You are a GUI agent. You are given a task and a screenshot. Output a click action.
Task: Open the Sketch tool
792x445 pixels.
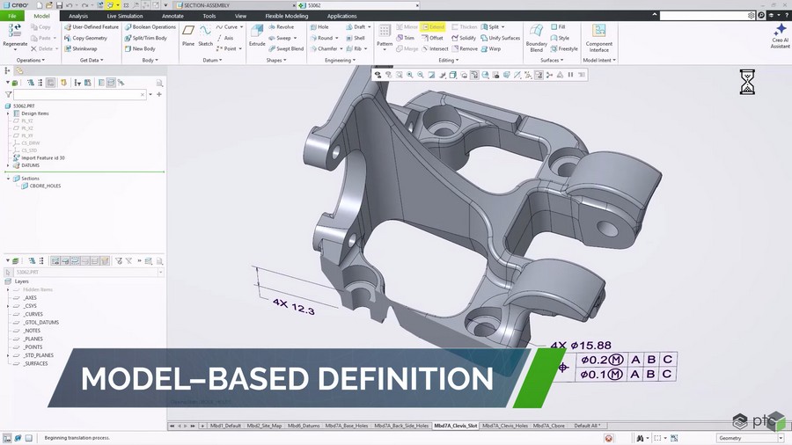[x=205, y=35]
